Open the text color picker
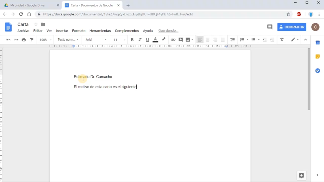The image size is (324, 182). pyautogui.click(x=155, y=40)
